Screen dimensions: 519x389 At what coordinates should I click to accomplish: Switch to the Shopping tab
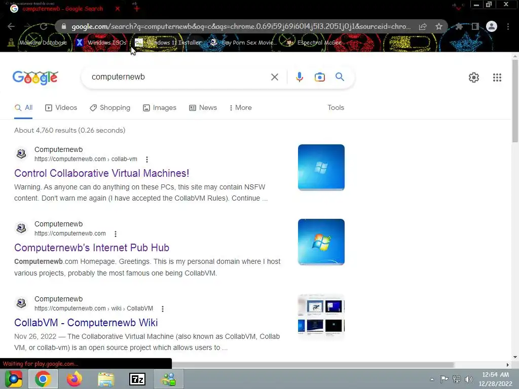(110, 107)
